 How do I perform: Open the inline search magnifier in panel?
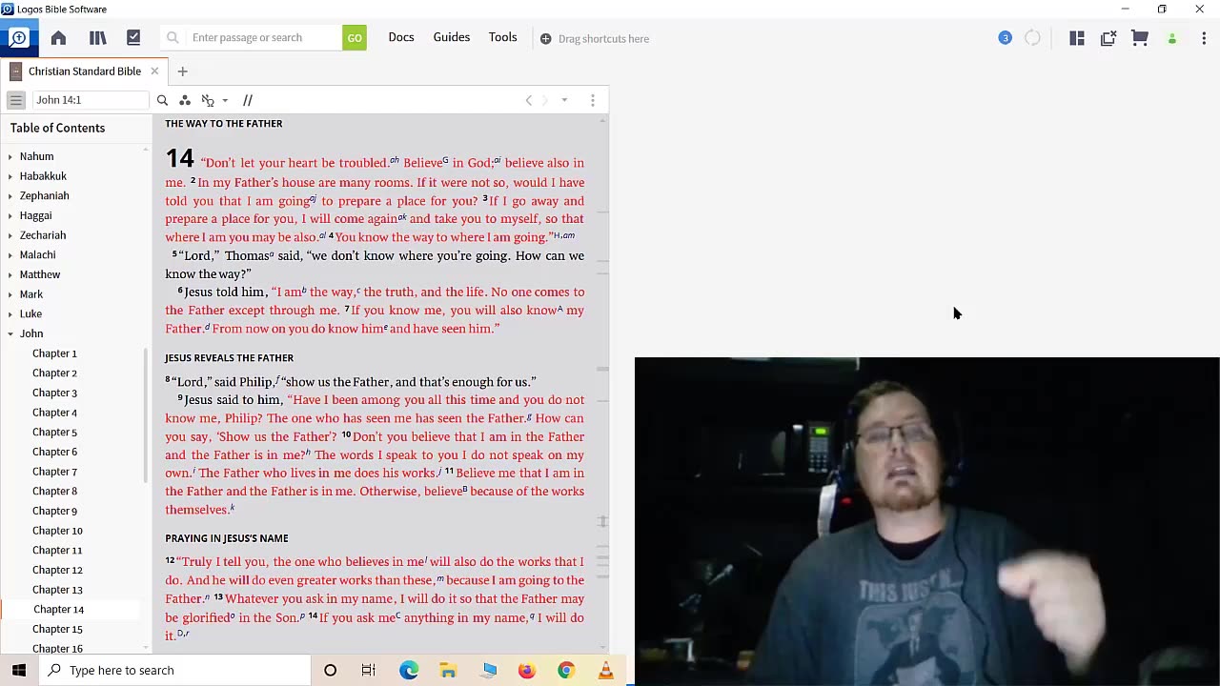coord(162,100)
